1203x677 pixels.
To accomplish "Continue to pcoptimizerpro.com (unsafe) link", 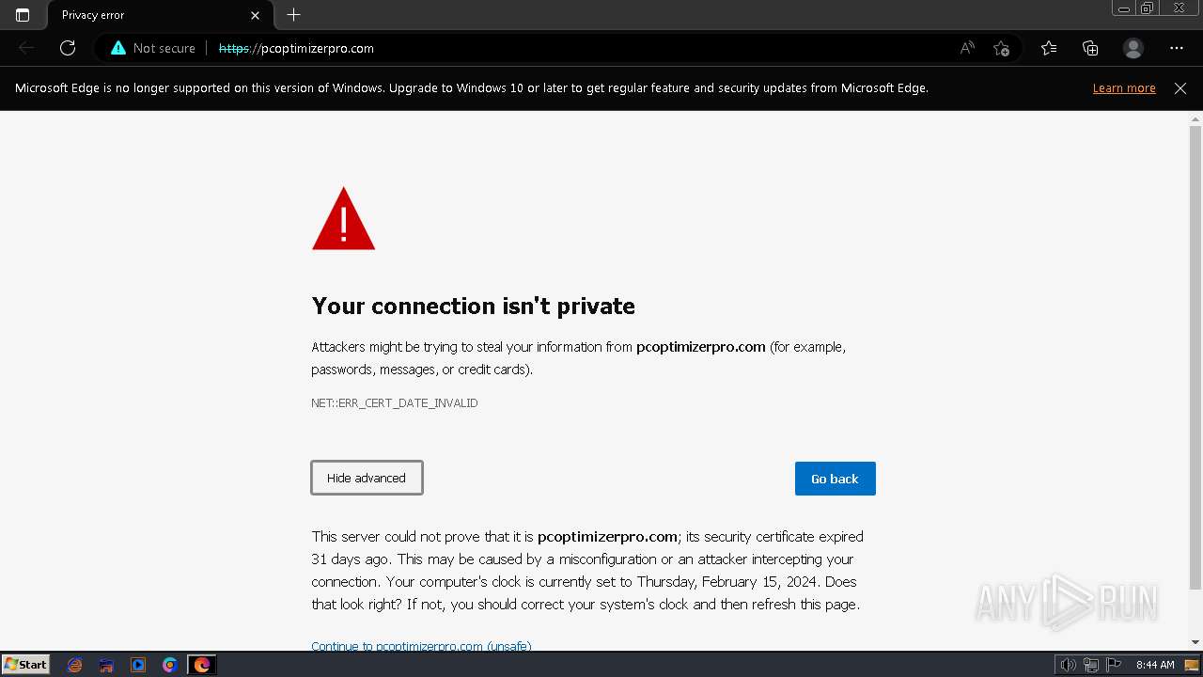I will point(421,645).
